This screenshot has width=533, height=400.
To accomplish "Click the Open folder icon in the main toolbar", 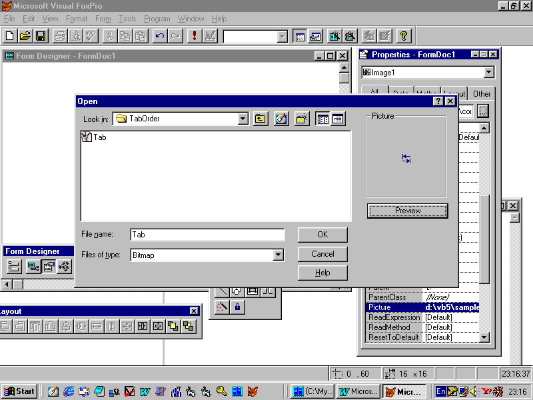I will coord(25,36).
